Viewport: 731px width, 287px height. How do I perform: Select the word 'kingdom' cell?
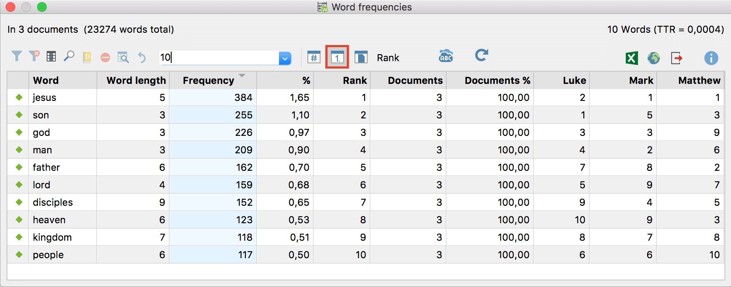[x=63, y=237]
